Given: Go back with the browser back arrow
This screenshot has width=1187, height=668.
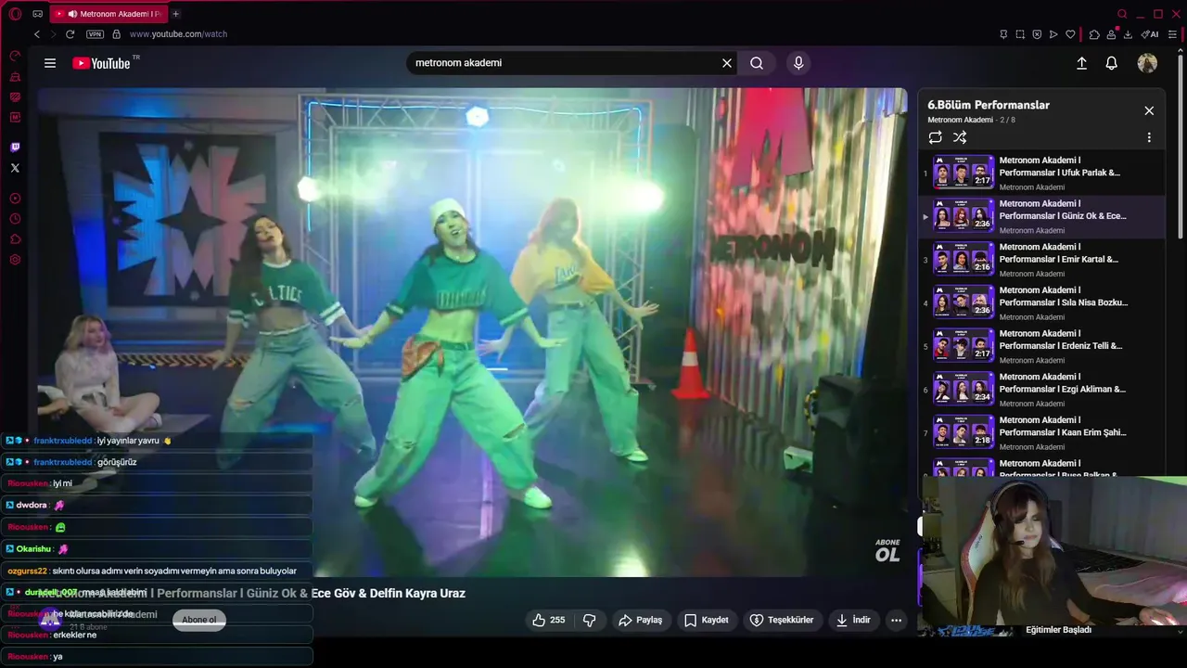Looking at the screenshot, I should click(37, 34).
